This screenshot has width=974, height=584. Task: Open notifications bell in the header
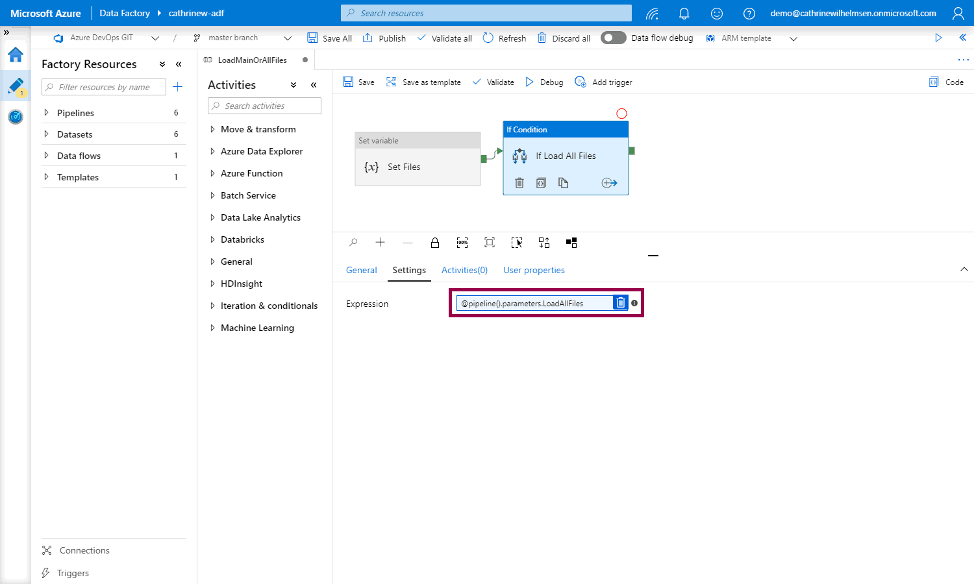click(684, 13)
